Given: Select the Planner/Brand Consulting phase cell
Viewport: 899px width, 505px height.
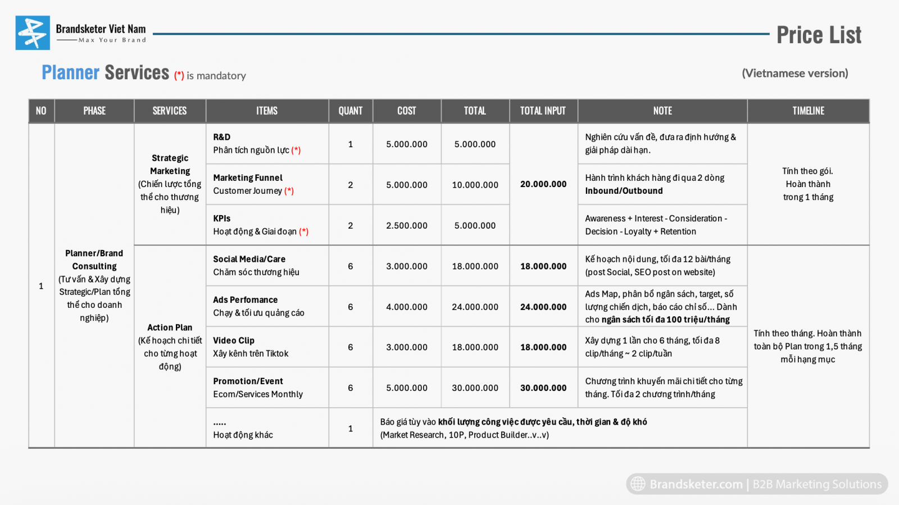Looking at the screenshot, I should click(94, 285).
